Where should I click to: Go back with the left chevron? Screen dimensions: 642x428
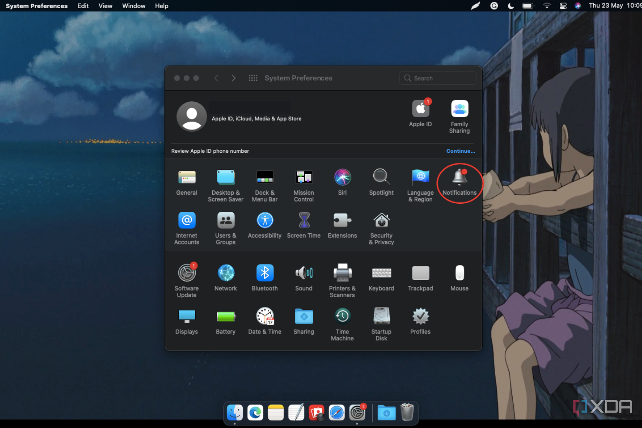[216, 78]
